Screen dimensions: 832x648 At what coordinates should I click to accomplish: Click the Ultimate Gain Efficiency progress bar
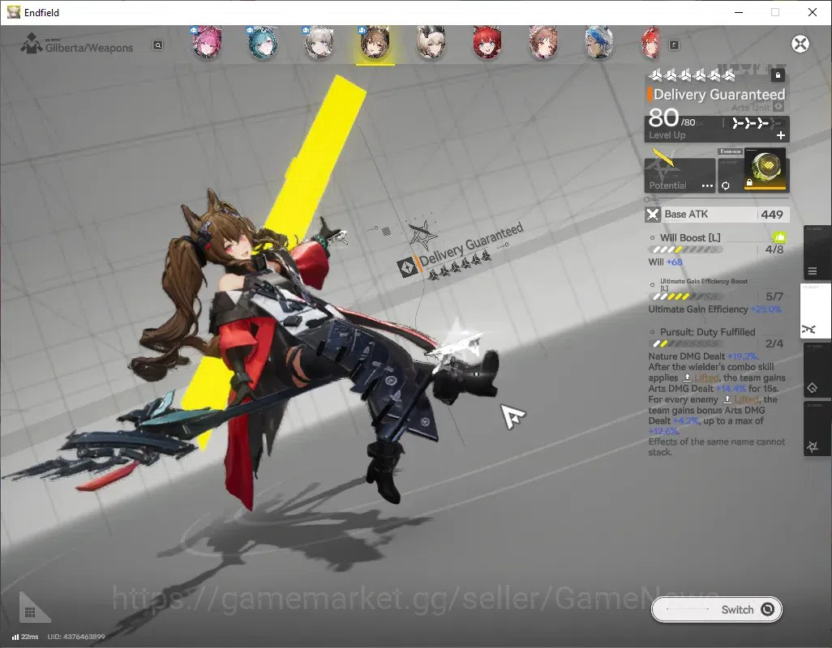[x=685, y=296]
